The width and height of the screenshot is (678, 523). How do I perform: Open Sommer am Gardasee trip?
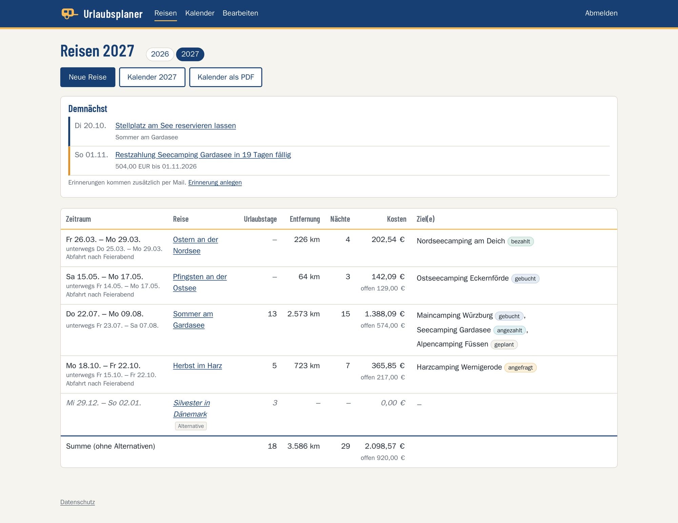193,320
